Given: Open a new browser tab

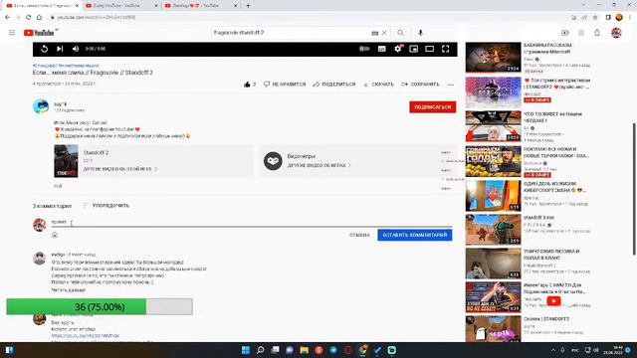Looking at the screenshot, I should click(248, 6).
